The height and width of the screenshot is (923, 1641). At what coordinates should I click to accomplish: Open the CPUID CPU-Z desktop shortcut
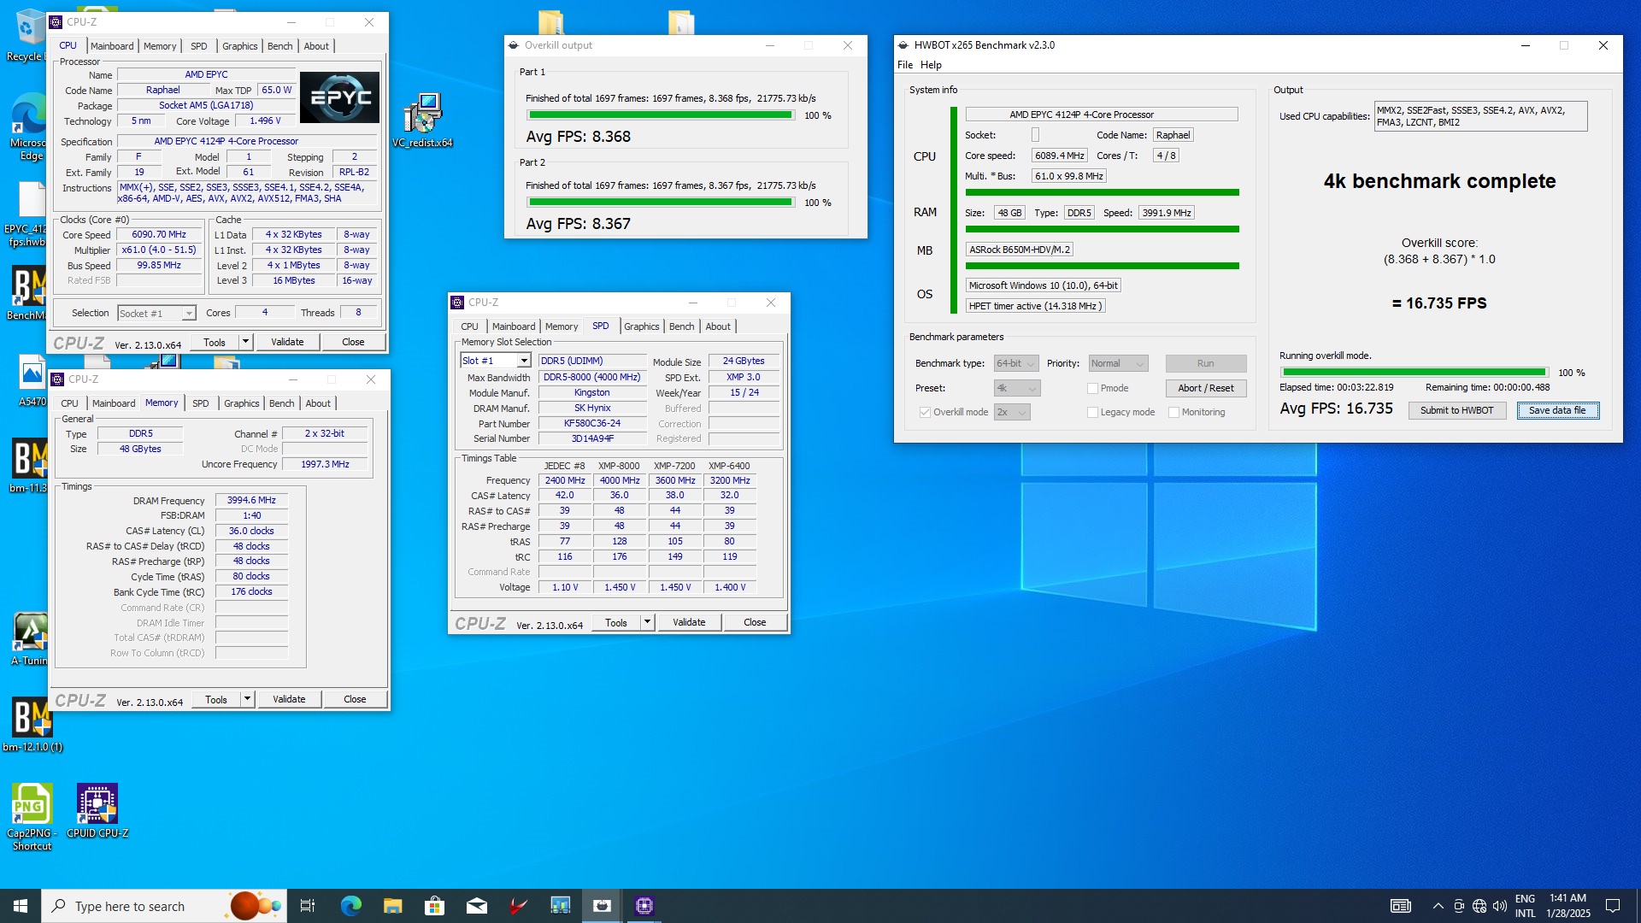tap(97, 810)
